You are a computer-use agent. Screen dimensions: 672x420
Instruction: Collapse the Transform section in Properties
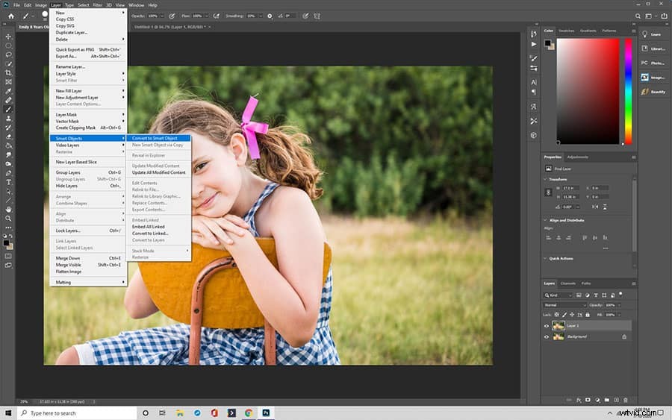pos(546,179)
